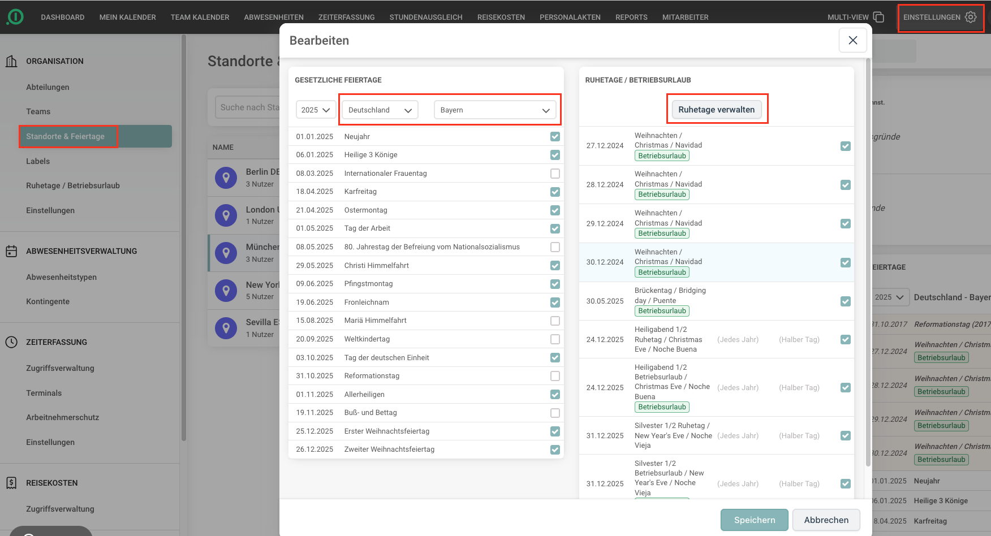Click the Organisation building icon
Viewport: 991px width, 536px height.
11,61
